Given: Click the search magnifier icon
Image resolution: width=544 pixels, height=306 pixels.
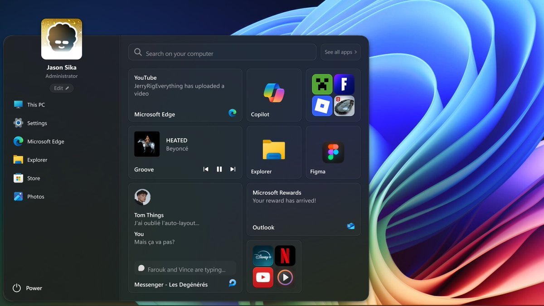Looking at the screenshot, I should point(138,53).
